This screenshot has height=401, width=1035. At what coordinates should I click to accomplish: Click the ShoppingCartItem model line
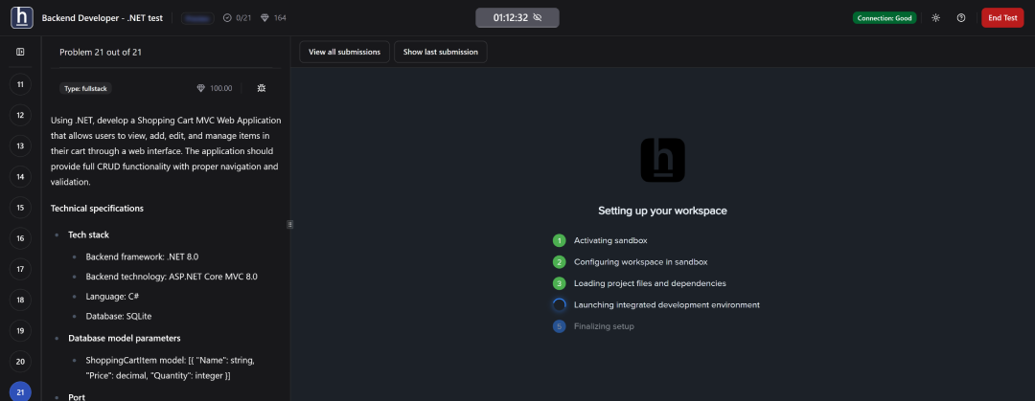170,368
